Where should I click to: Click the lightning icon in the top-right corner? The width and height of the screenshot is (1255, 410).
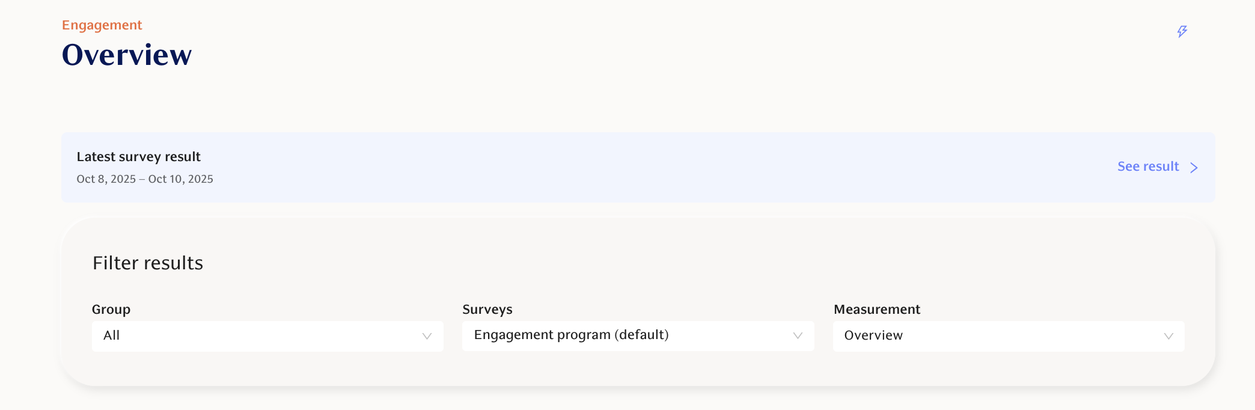click(x=1182, y=30)
